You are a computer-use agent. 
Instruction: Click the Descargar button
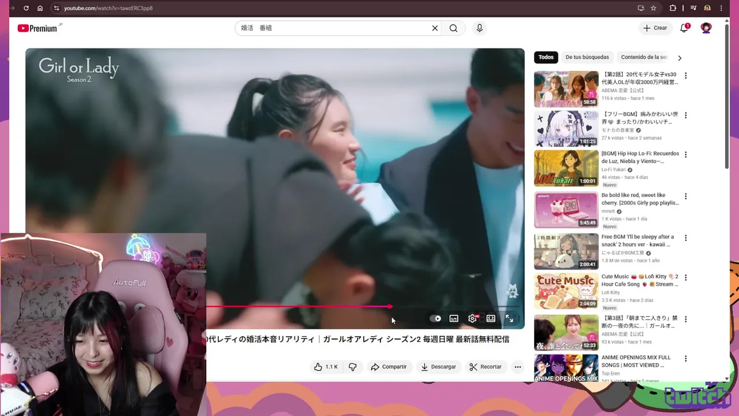[438, 367]
